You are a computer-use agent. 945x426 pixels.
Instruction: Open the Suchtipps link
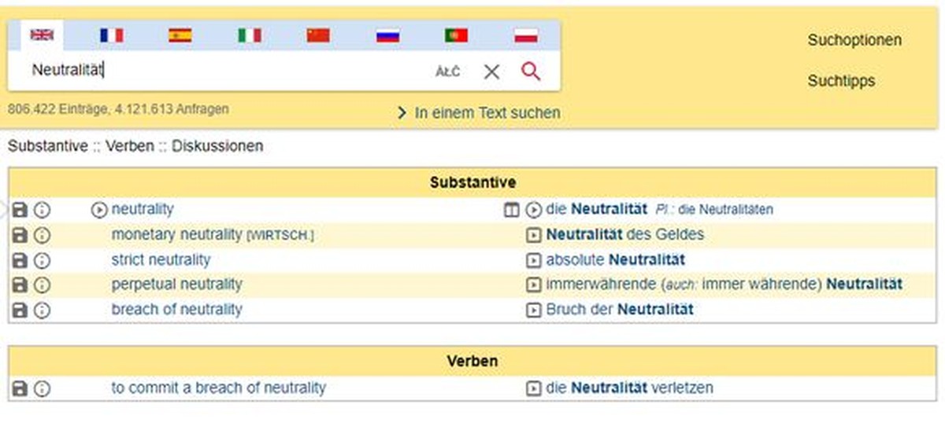pos(841,81)
